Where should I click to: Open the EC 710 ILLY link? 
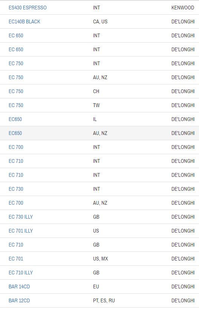(x=21, y=273)
